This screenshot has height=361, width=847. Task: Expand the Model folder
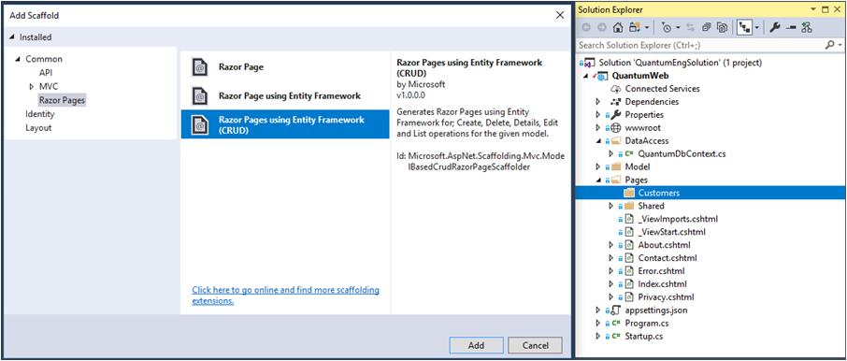click(x=598, y=167)
